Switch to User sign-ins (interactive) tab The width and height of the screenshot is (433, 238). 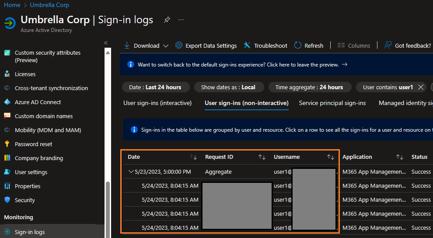(157, 103)
